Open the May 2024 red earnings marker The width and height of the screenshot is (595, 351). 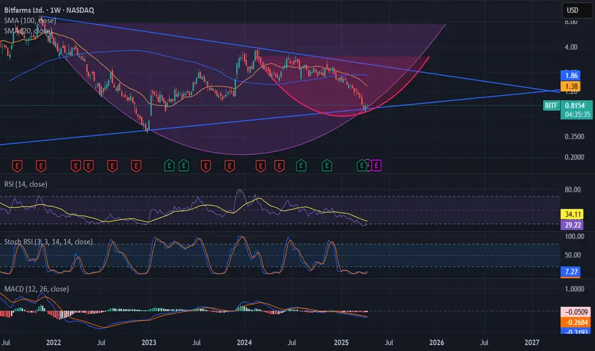279,166
